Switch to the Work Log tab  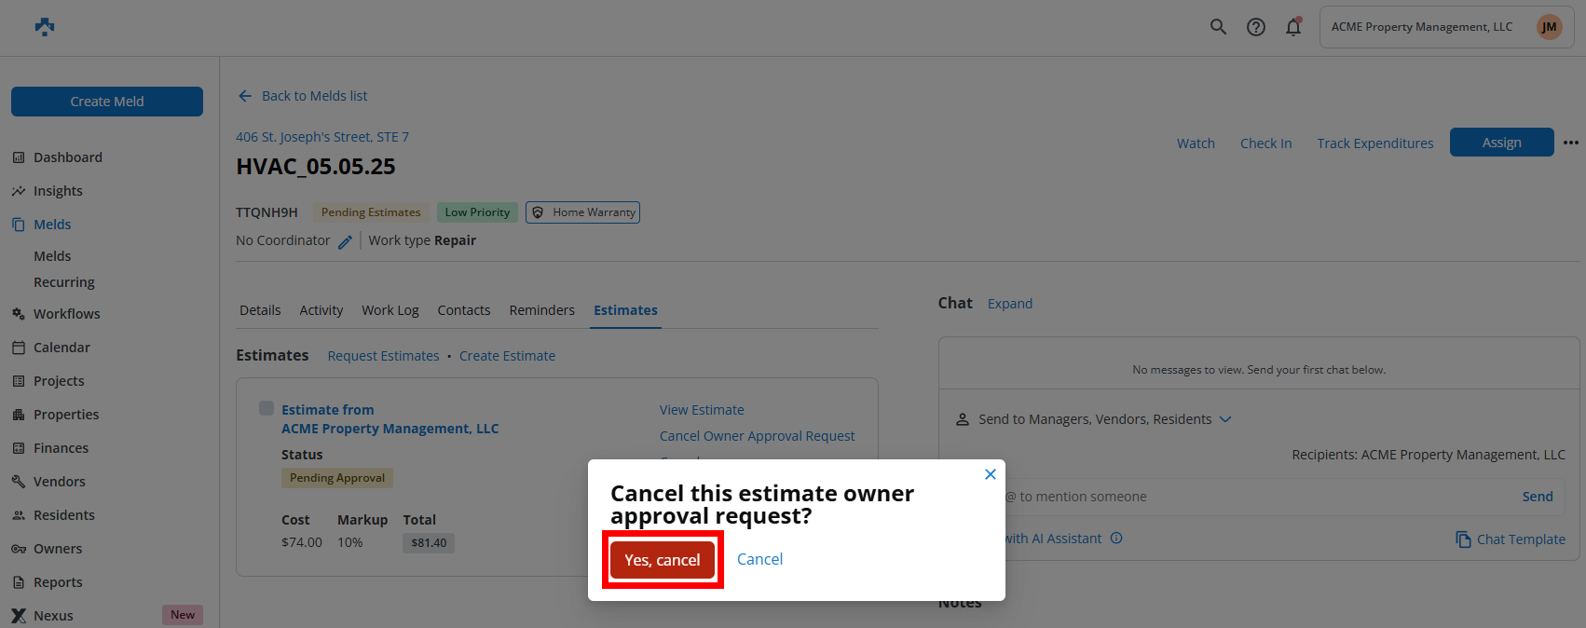coord(390,310)
